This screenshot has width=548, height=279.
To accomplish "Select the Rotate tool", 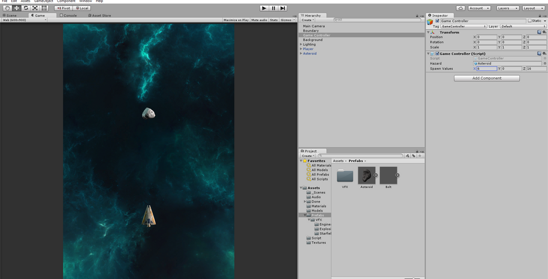I will [26, 8].
